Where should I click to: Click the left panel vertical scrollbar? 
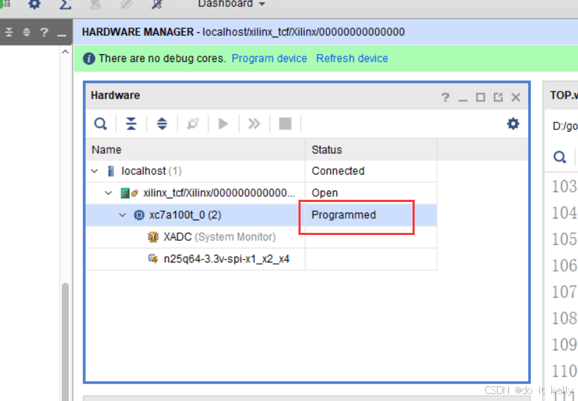65,342
